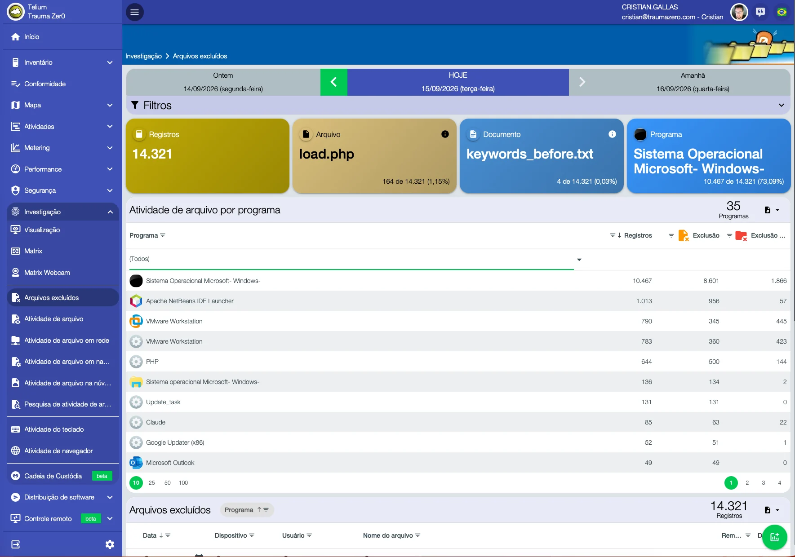Go to previous day with green arrow
Screen dimensions: 795x557
(x=333, y=82)
